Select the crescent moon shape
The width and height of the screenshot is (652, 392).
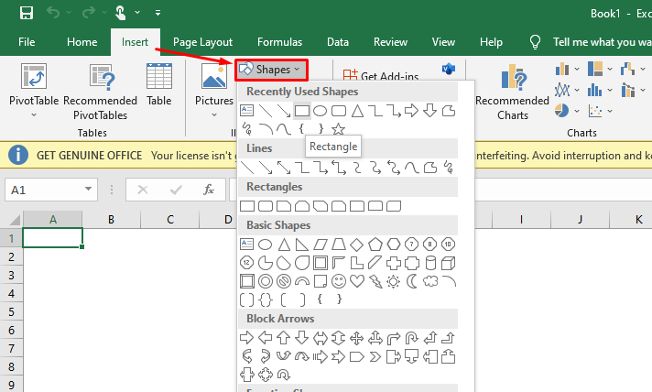pyautogui.click(x=412, y=280)
